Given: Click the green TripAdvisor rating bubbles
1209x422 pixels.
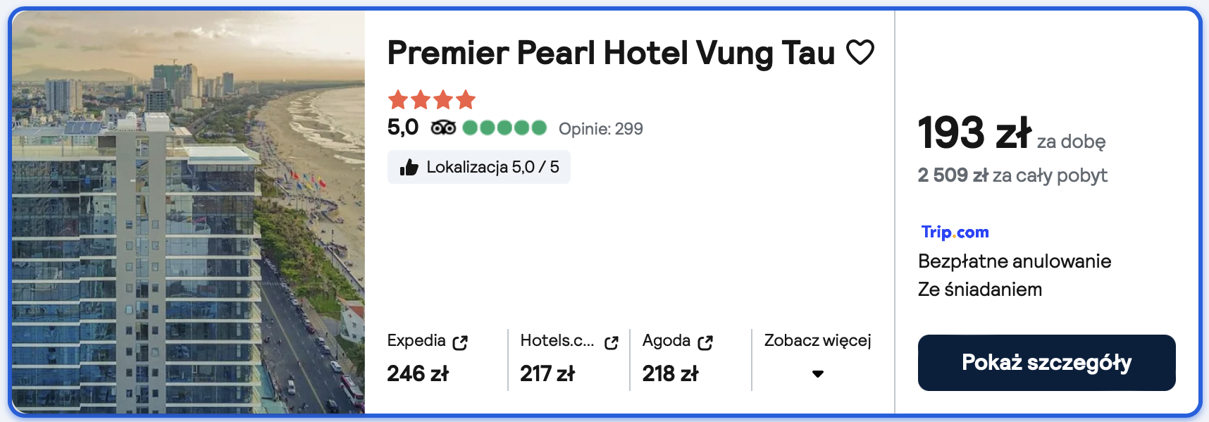Looking at the screenshot, I should click(504, 128).
